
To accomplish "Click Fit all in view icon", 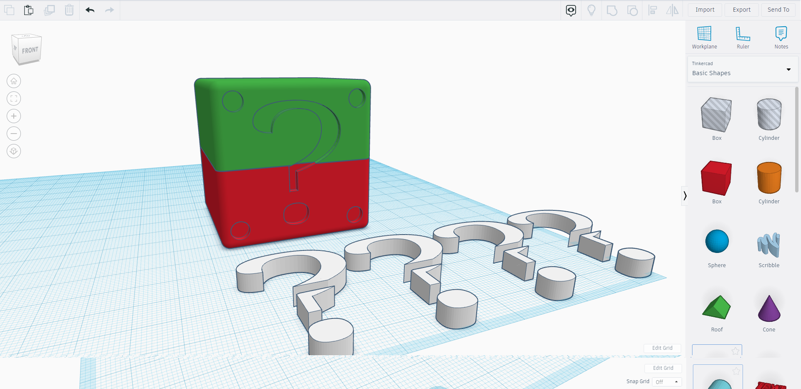I will pyautogui.click(x=14, y=99).
